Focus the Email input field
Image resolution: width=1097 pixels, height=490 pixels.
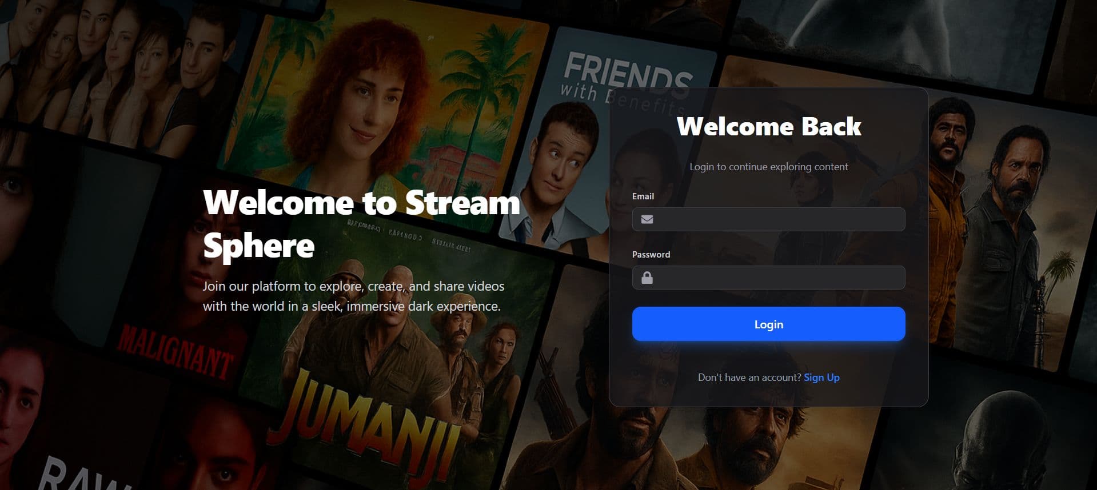pos(768,219)
